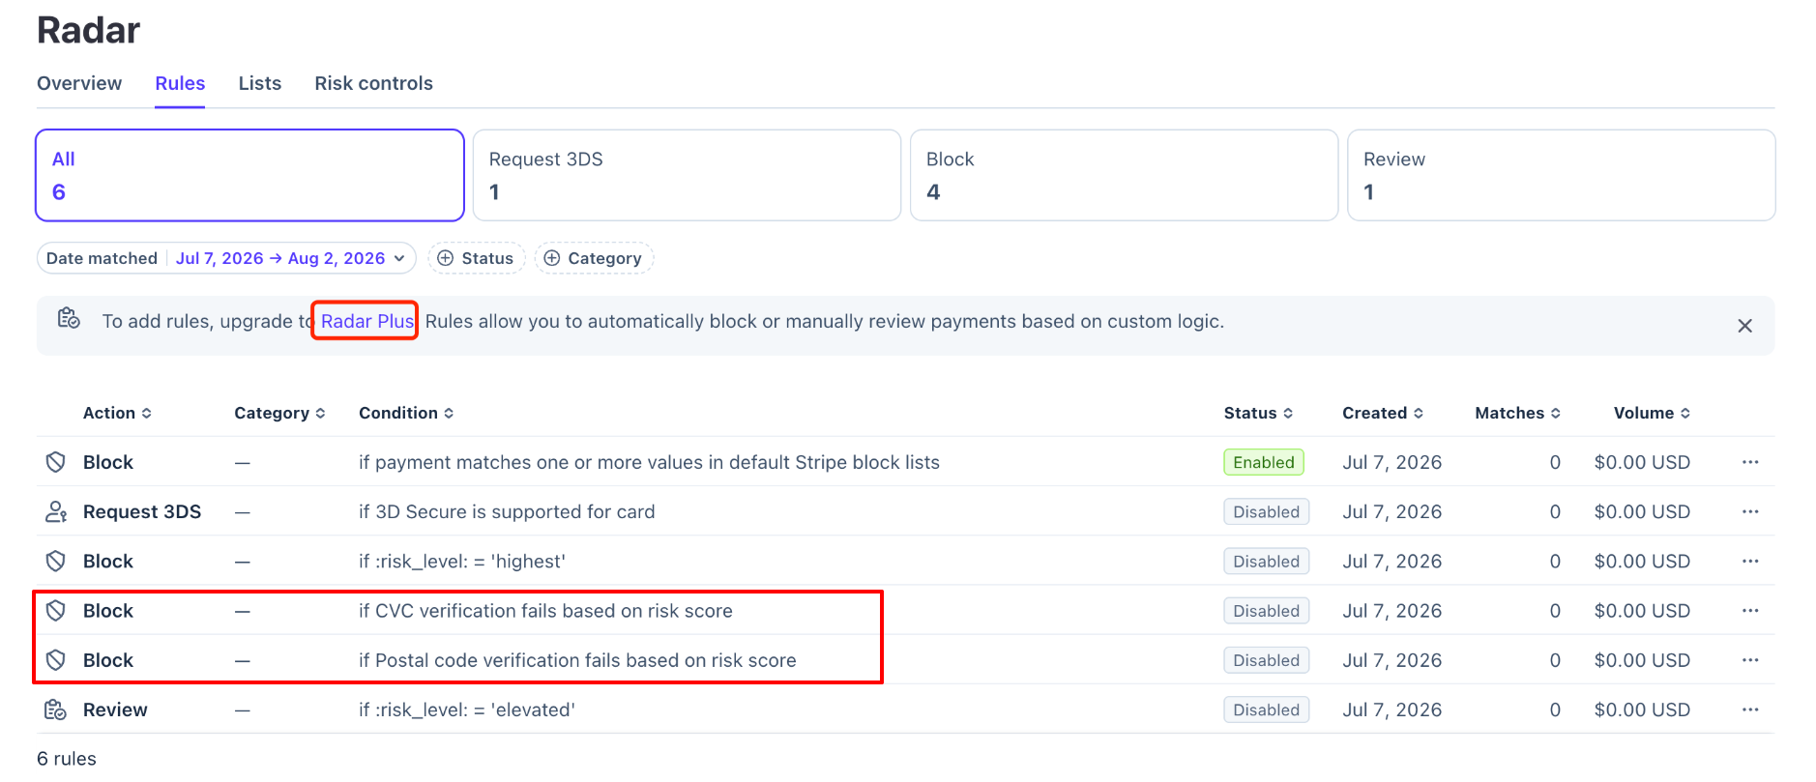The height and width of the screenshot is (782, 1816).
Task: Open the more options menu for the Stripe block lists rule
Action: tap(1750, 462)
